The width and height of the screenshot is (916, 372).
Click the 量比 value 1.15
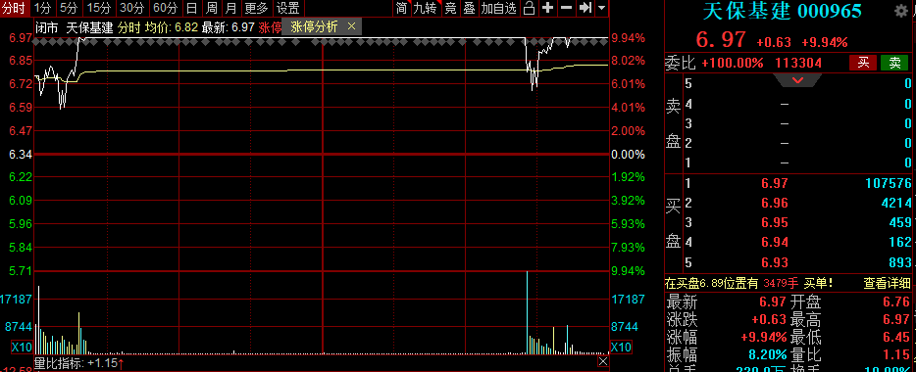896,354
